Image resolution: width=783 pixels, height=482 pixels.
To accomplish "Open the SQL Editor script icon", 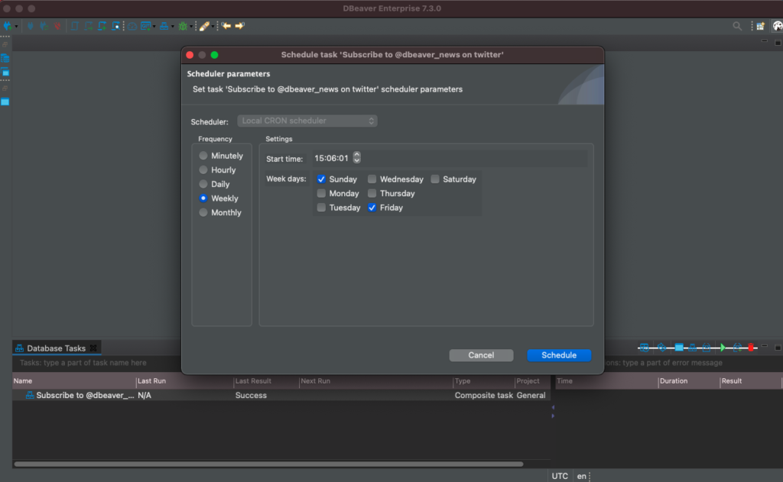I will (75, 26).
